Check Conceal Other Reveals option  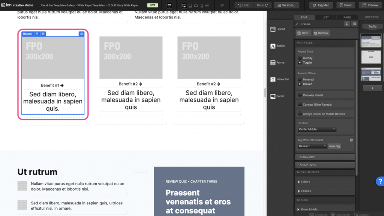pyautogui.click(x=300, y=105)
